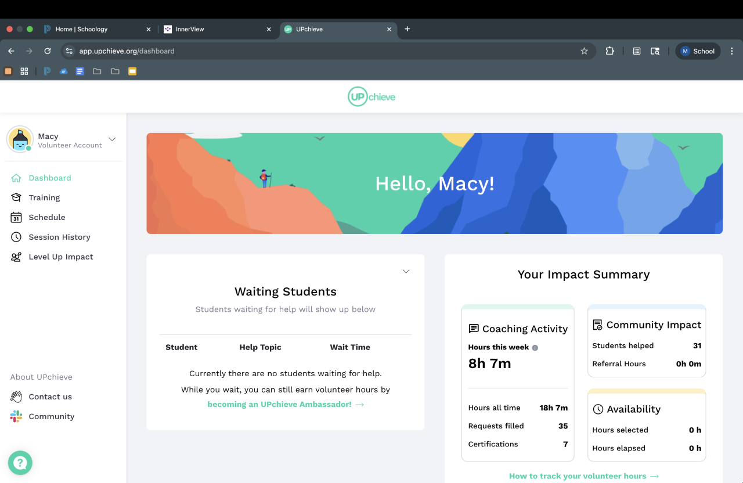Click the orange square bookmark icon
The image size is (743, 483).
pyautogui.click(x=8, y=71)
